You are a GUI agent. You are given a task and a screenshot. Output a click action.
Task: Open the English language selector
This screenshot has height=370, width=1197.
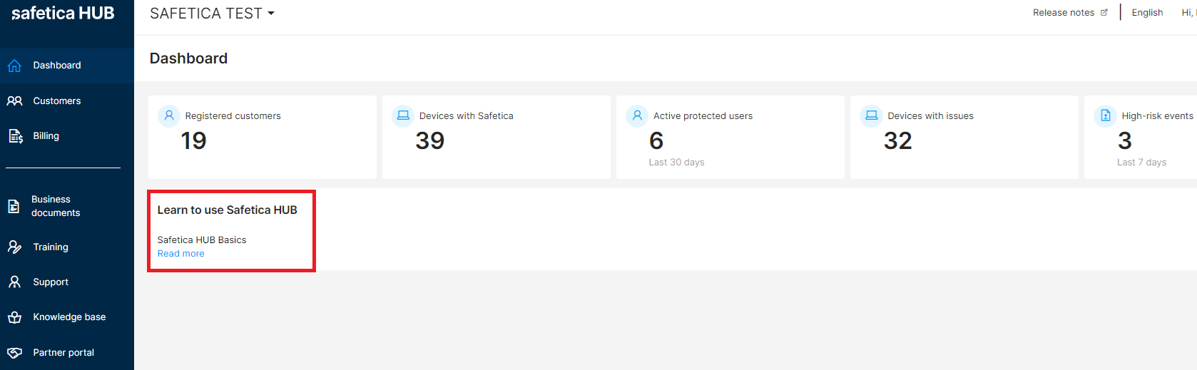[x=1147, y=13]
